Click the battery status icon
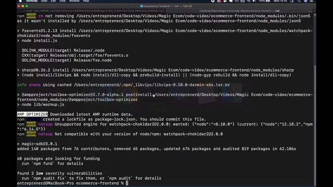Viewport: 333px width, 187px height. pyautogui.click(x=268, y=1)
